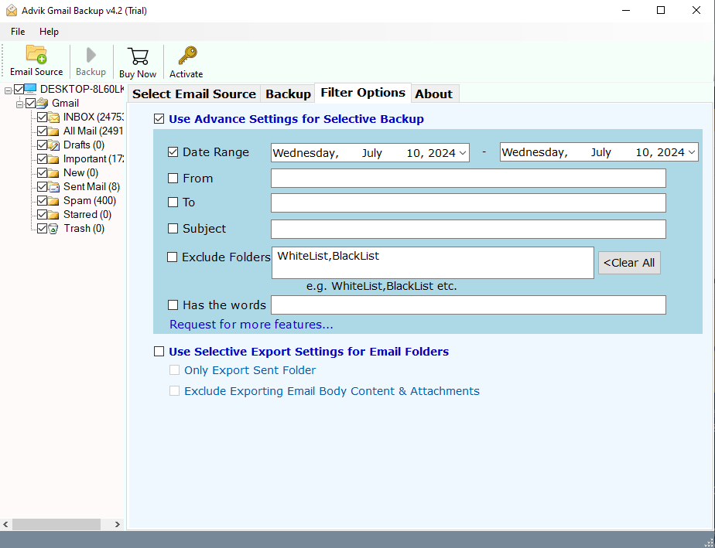Toggle the Date Range checkbox
715x548 pixels.
(x=173, y=152)
